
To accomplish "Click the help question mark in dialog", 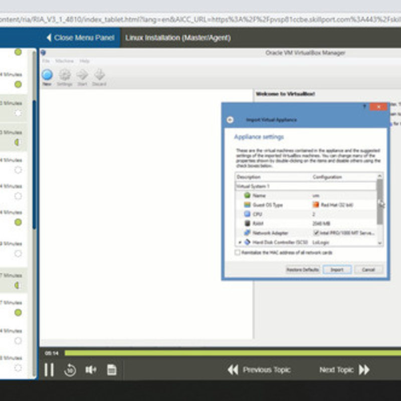I will click(364, 107).
